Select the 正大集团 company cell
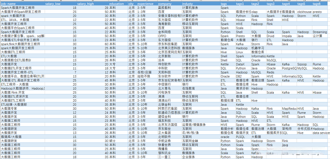Image resolution: width=330 pixels, height=159 pixels. pos(169,133)
